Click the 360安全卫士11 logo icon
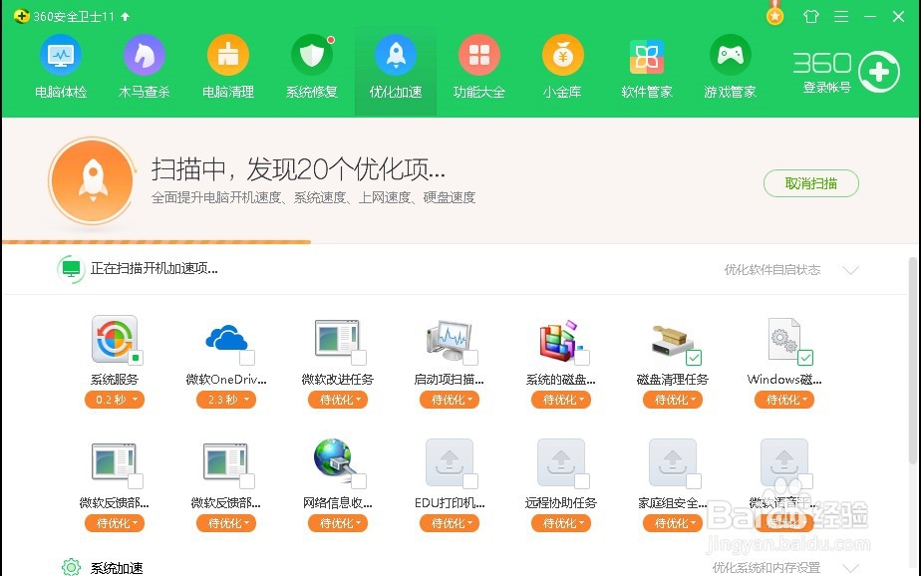Viewport: 921px width, 576px height. (x=22, y=16)
